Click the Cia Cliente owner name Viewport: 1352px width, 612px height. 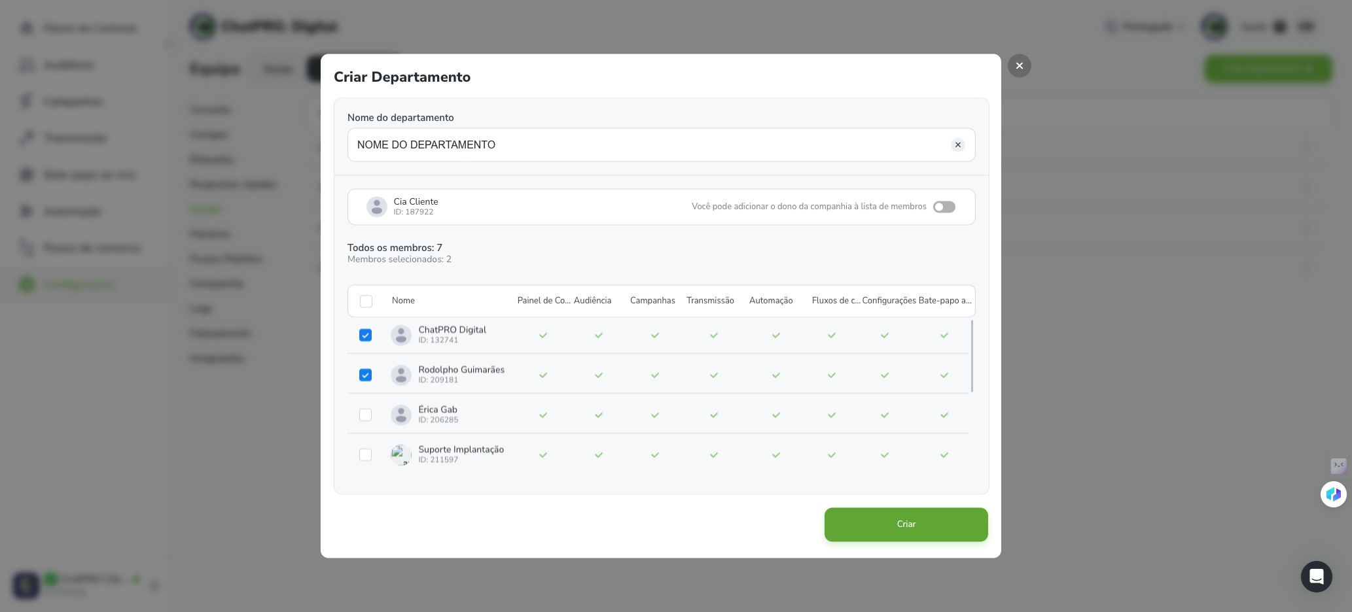416,202
